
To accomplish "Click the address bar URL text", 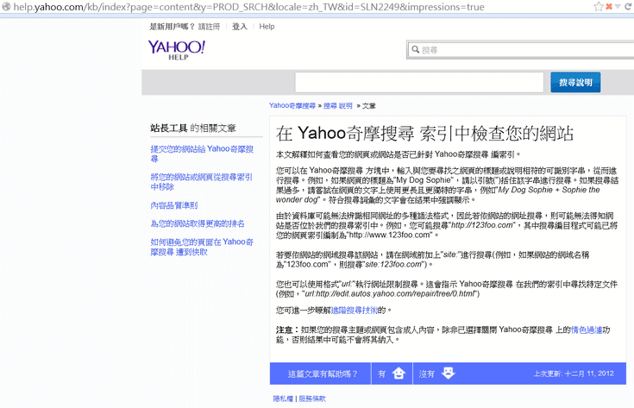I will (248, 7).
